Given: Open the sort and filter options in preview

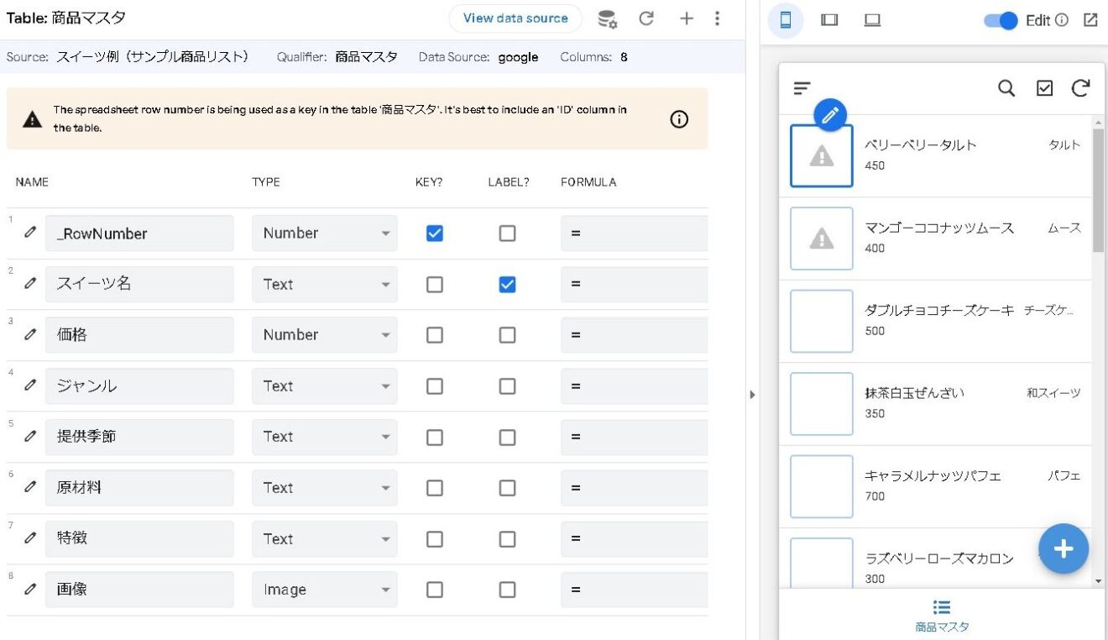Looking at the screenshot, I should click(x=802, y=87).
